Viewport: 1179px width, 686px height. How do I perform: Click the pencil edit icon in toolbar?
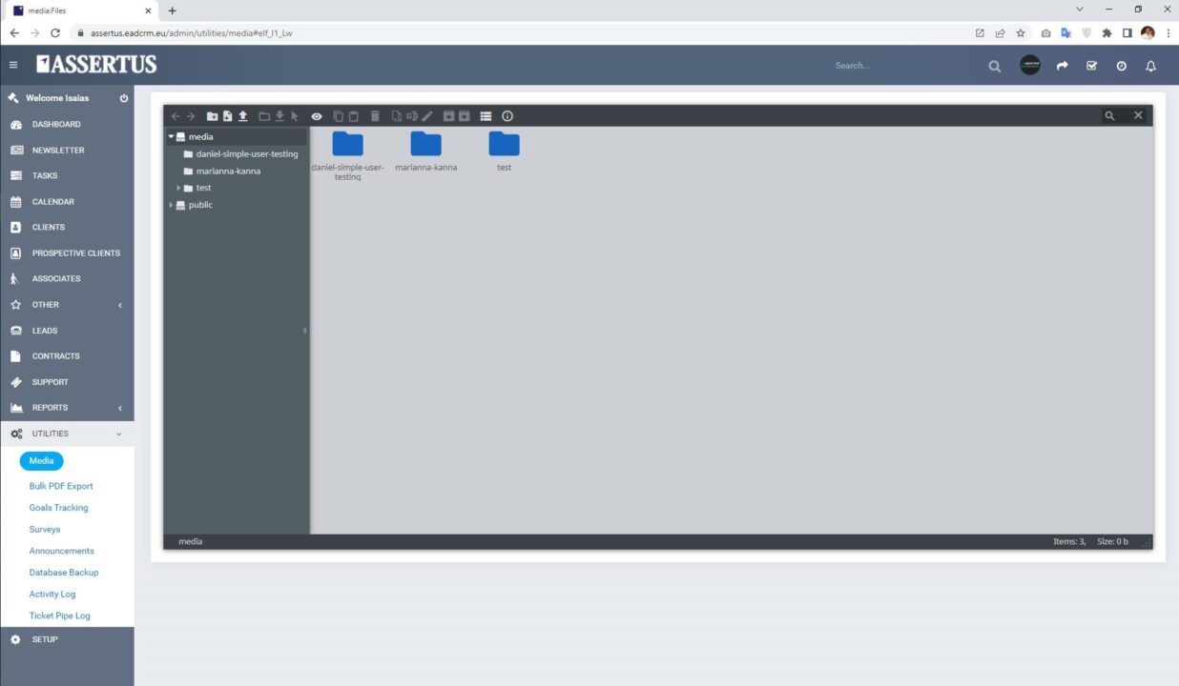(x=427, y=116)
